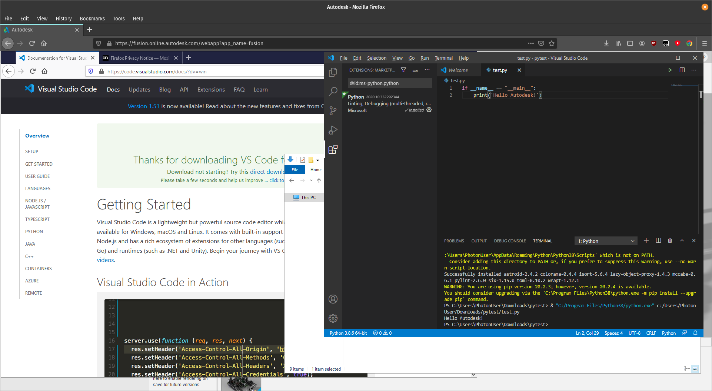Open Extensions panel more actions
The image size is (712, 391).
(427, 70)
